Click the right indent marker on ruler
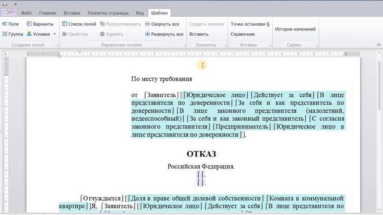 (345, 54)
